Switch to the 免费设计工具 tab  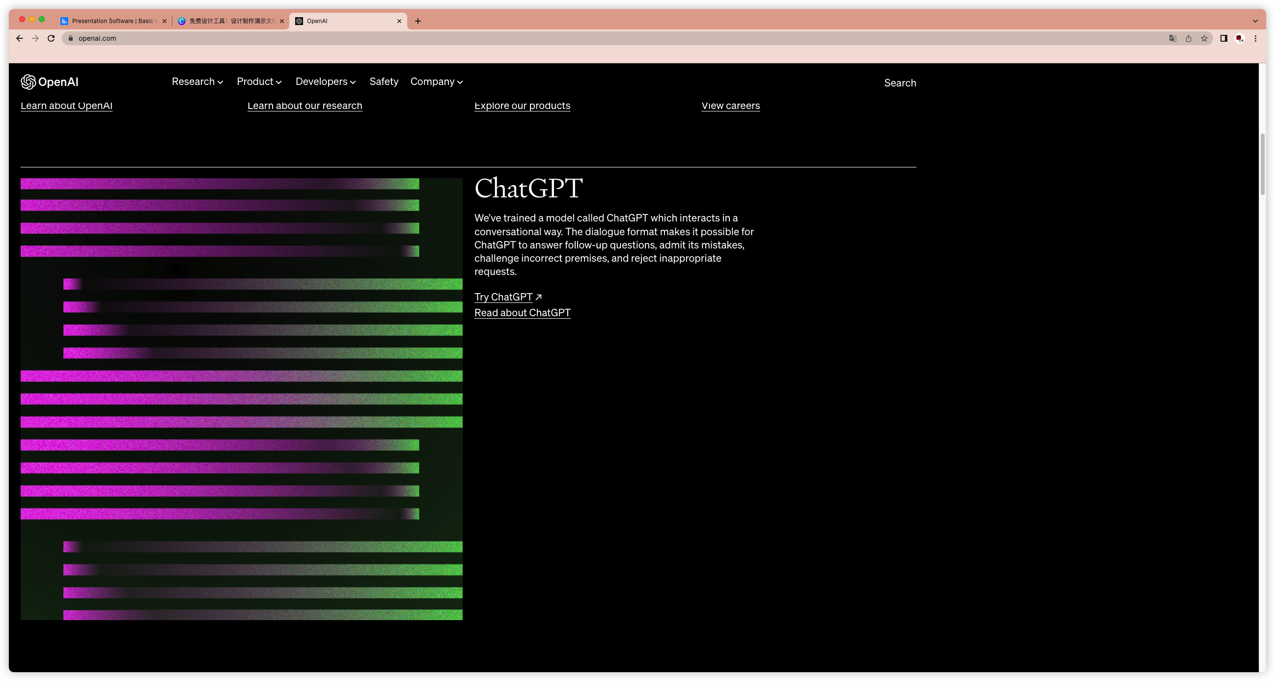231,21
